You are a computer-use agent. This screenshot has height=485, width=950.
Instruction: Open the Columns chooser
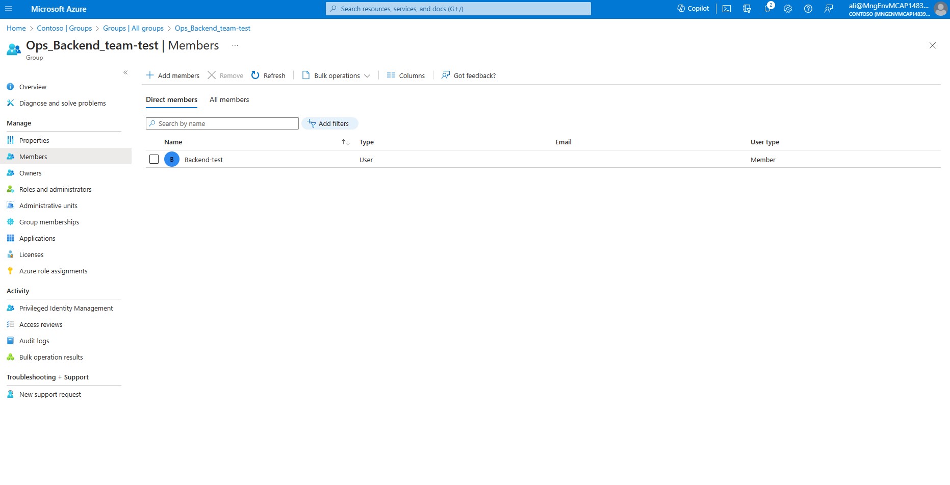[x=406, y=75]
